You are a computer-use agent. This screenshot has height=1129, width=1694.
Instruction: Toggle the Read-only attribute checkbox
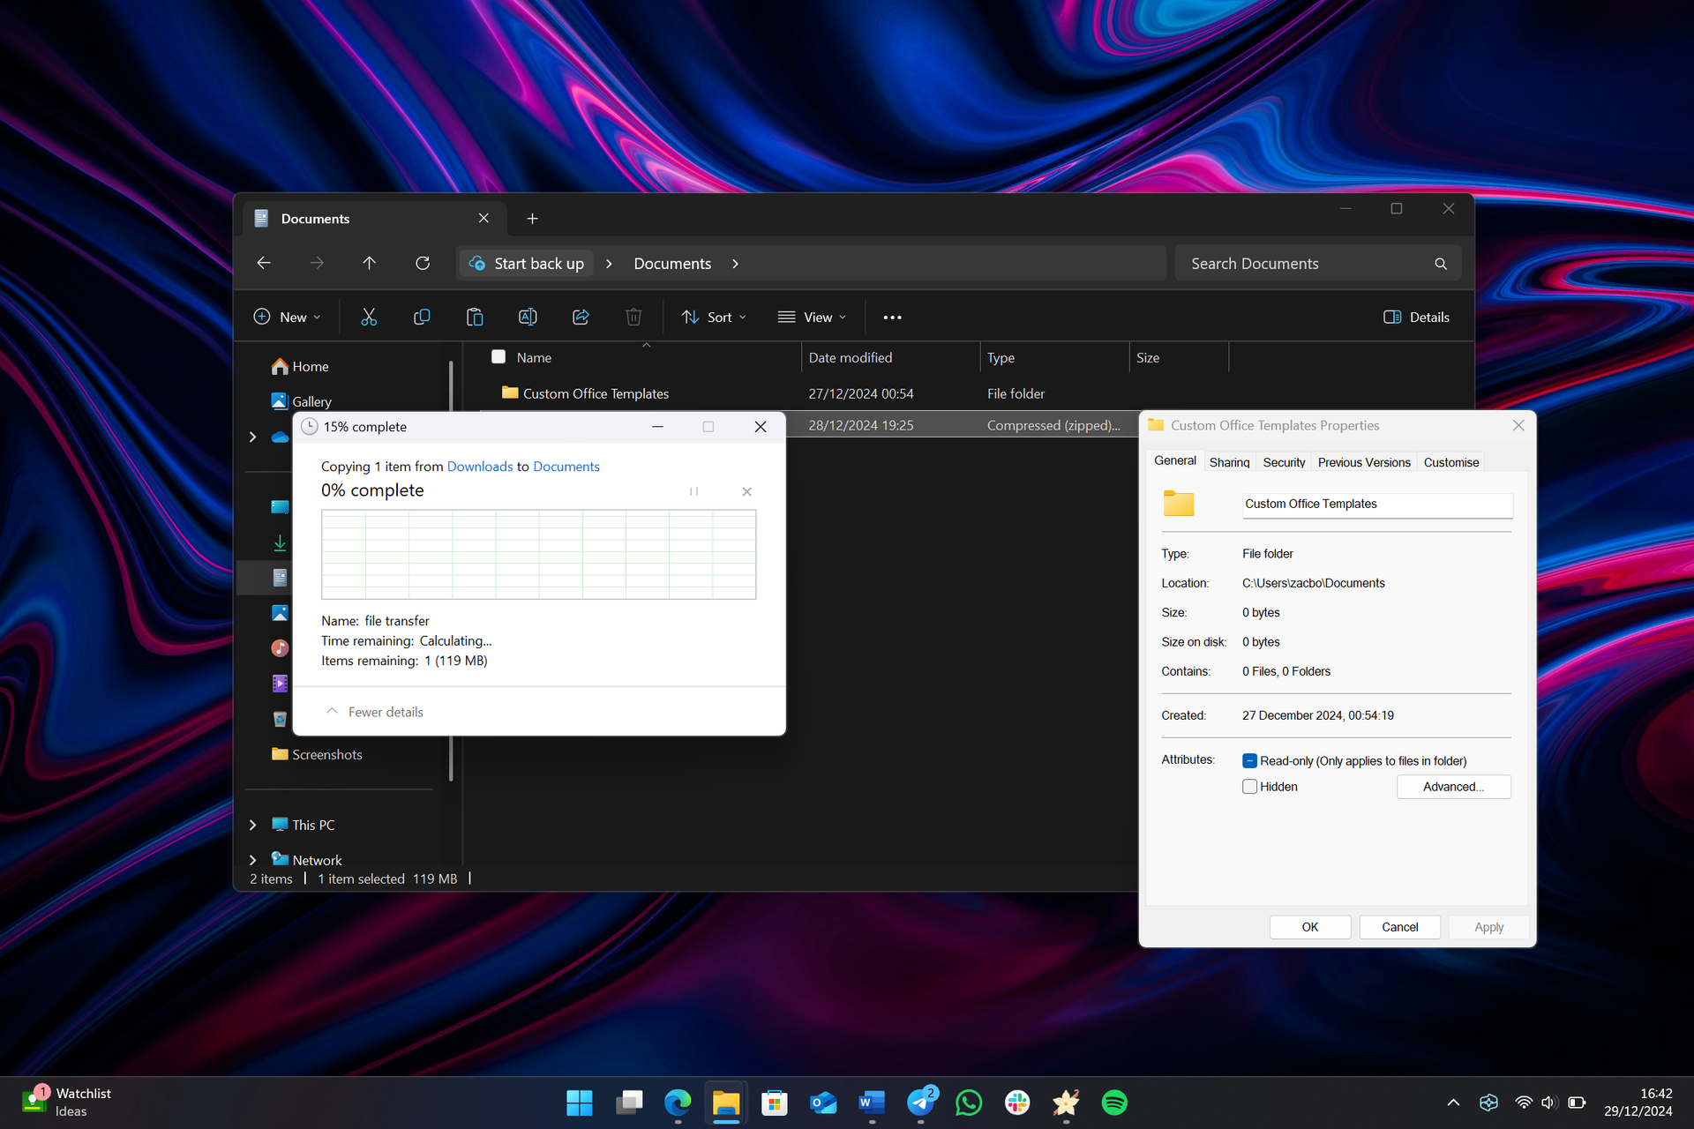(x=1249, y=759)
